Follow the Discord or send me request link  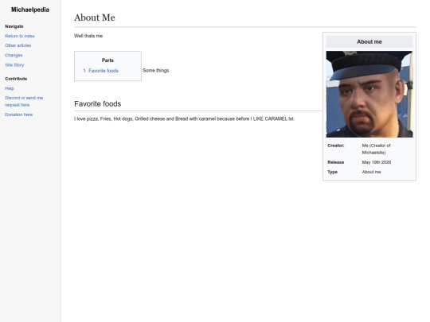24,101
